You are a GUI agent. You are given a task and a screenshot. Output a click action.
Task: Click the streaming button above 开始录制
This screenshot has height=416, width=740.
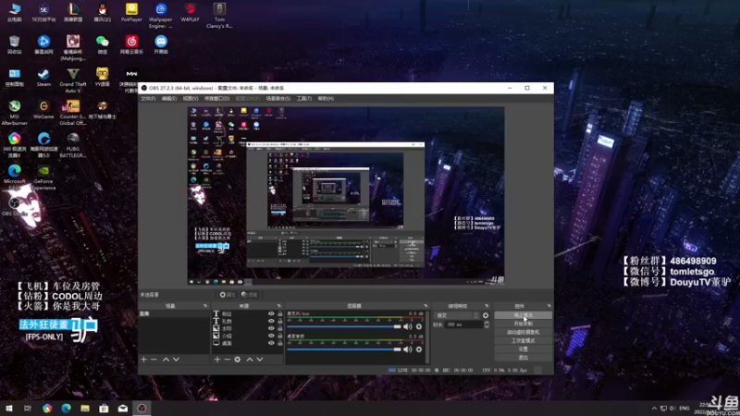[523, 315]
